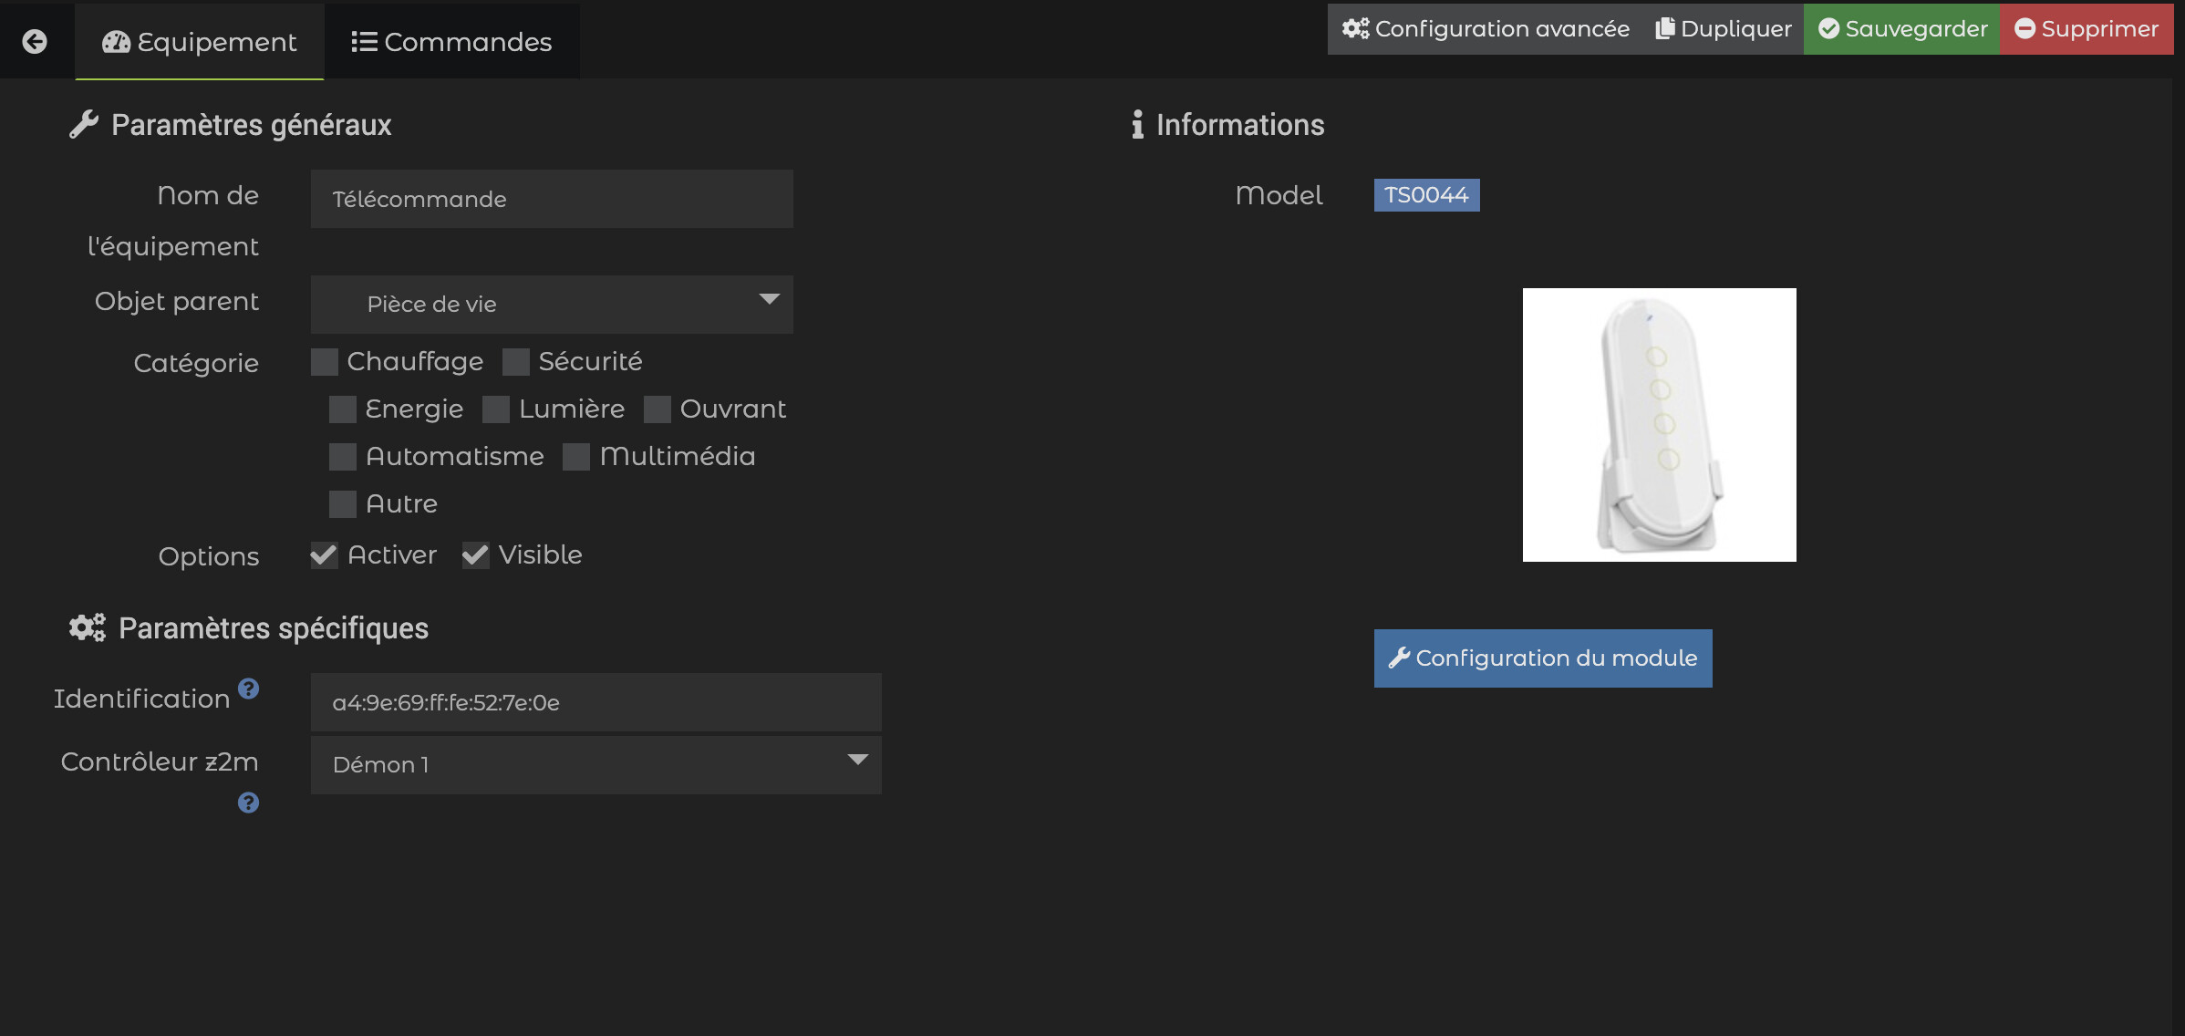
Task: Click the remote control product image
Action: click(x=1659, y=425)
